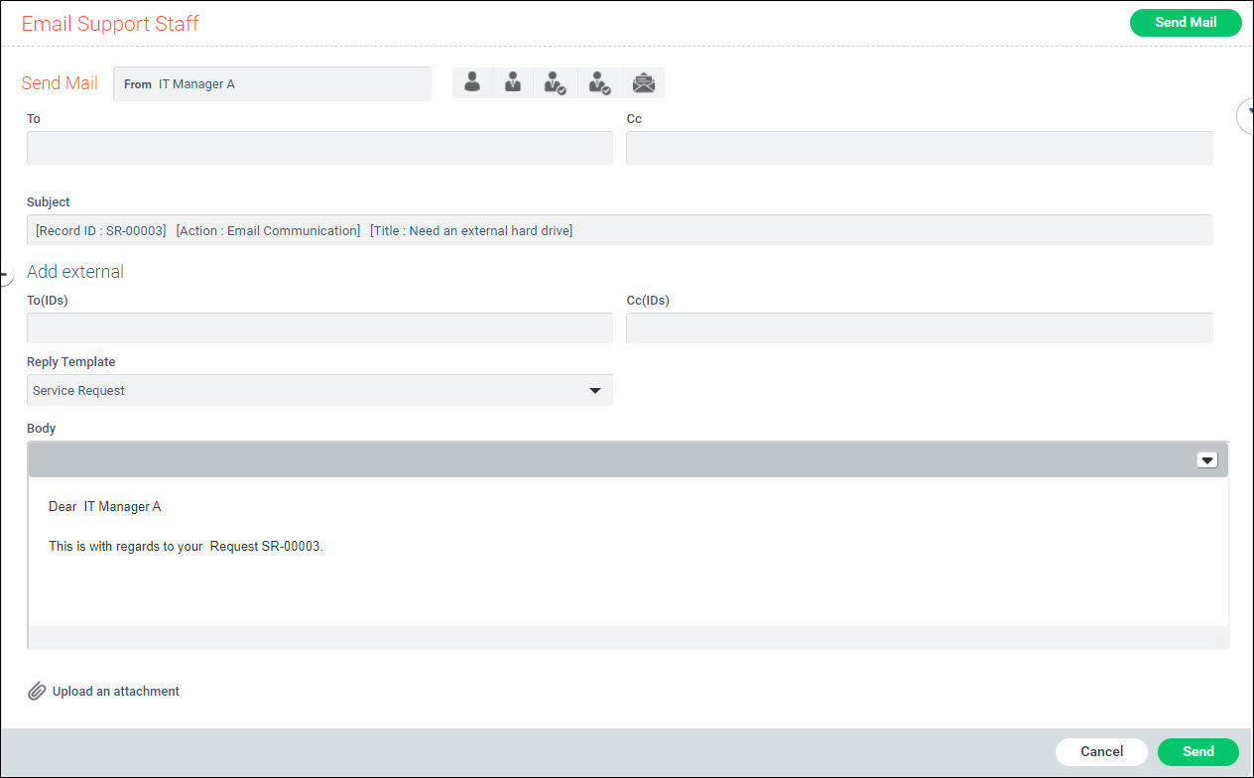Image resolution: width=1254 pixels, height=778 pixels.
Task: Select the requester person icon
Action: pyautogui.click(x=472, y=82)
